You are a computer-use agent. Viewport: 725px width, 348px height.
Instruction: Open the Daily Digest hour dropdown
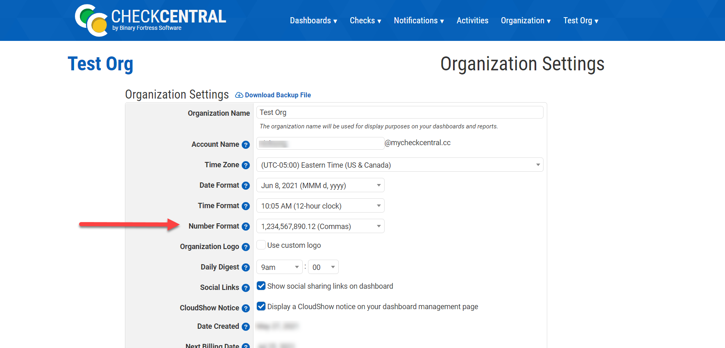pos(279,267)
